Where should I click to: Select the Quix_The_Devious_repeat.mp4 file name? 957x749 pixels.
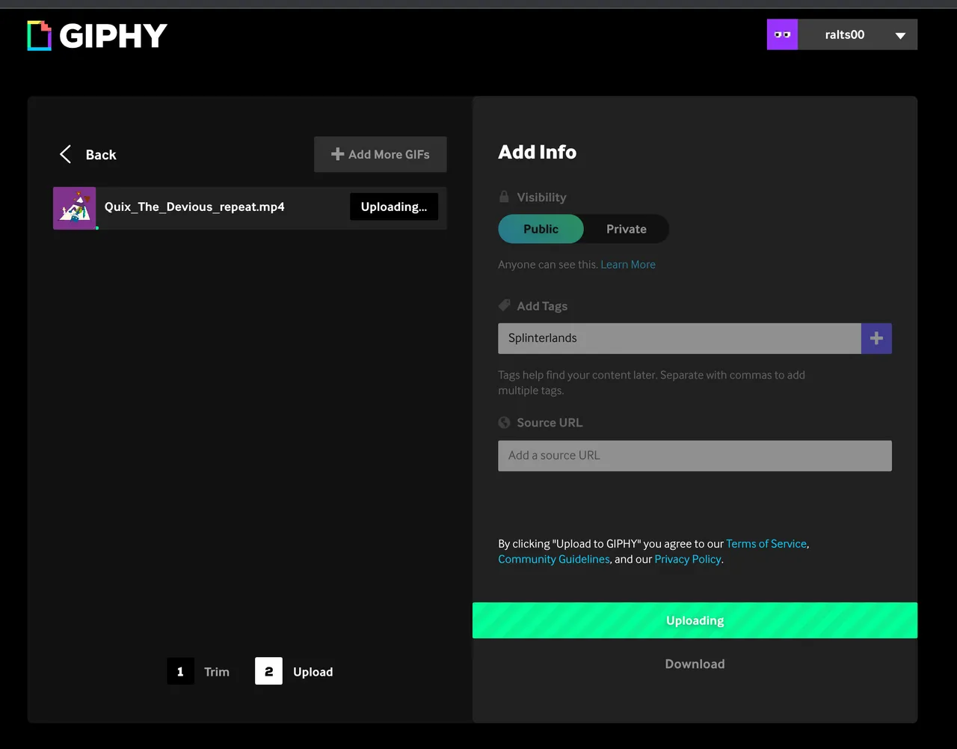(x=194, y=207)
